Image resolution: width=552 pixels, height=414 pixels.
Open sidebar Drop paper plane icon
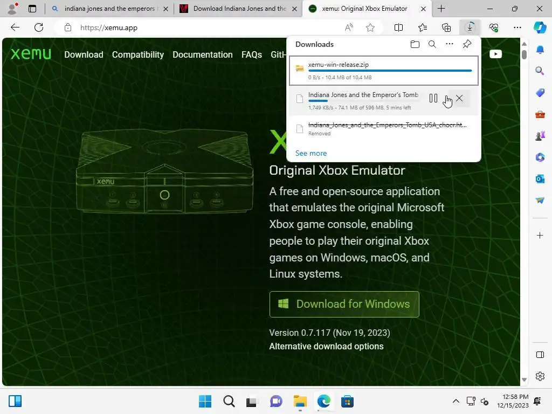pyautogui.click(x=540, y=200)
